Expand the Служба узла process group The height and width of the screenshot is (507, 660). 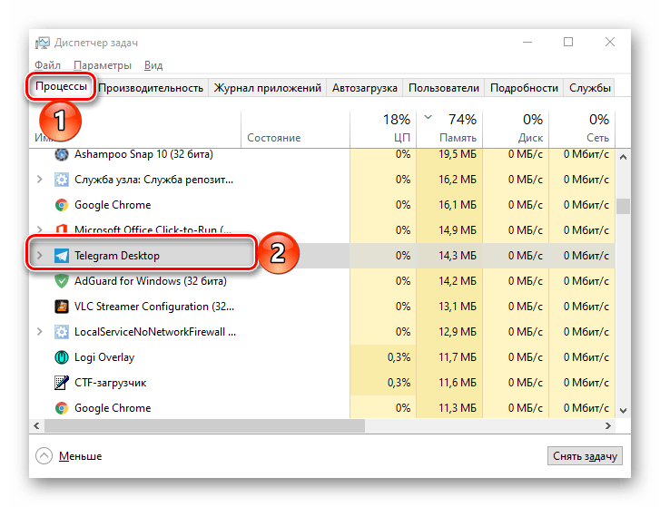40,180
